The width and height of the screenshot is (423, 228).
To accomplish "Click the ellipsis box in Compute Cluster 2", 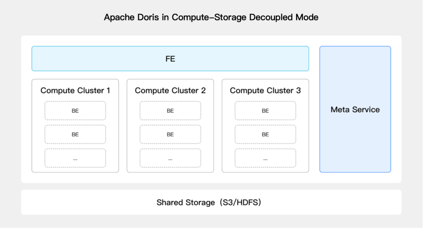I will pyautogui.click(x=170, y=158).
